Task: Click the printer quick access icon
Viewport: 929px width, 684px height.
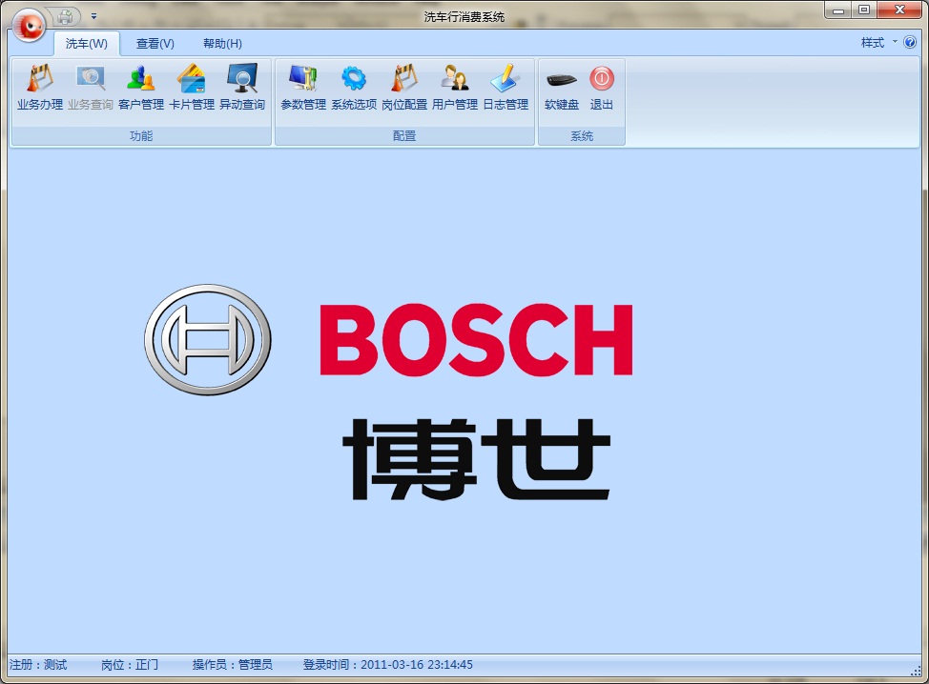Action: point(65,16)
